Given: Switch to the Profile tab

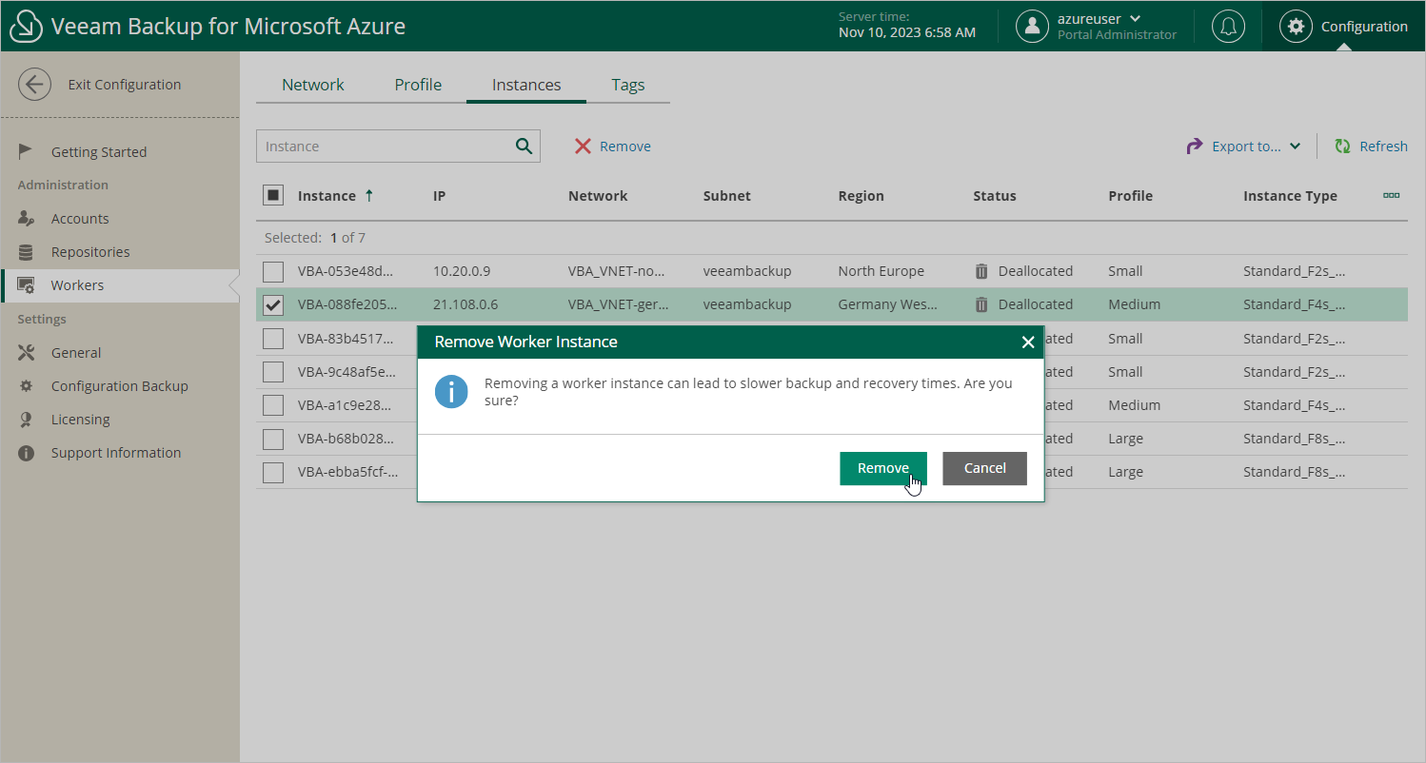Looking at the screenshot, I should (x=418, y=85).
